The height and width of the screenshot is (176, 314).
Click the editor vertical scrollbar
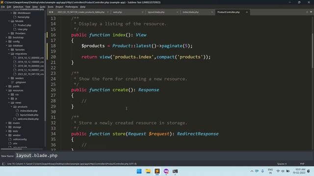313,51
